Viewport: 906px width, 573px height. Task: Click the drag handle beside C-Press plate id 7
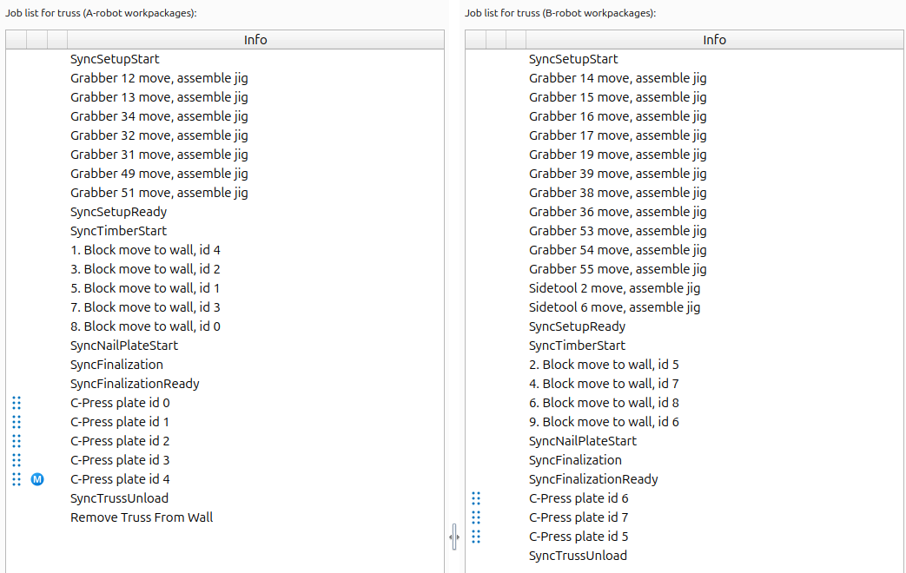click(476, 517)
